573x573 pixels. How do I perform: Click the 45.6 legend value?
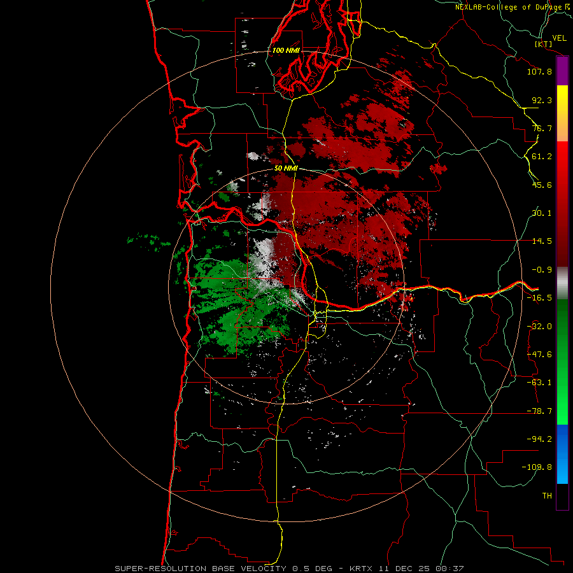pos(542,185)
